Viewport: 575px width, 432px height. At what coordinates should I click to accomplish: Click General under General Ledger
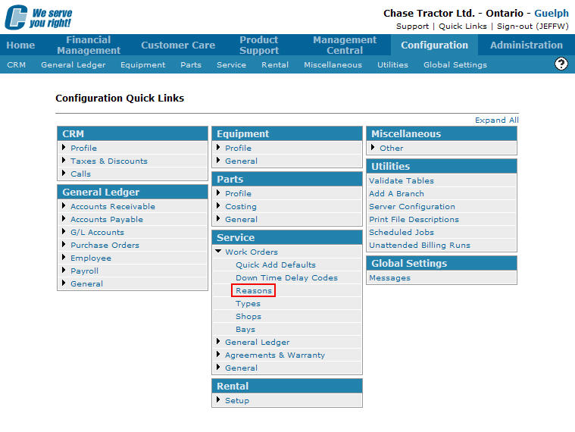[87, 283]
